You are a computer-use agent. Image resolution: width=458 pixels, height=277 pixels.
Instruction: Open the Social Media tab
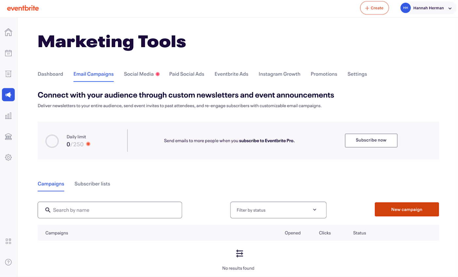139,74
